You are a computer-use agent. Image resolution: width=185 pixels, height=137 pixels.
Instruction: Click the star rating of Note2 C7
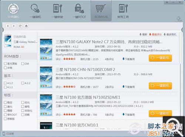tap(69, 59)
